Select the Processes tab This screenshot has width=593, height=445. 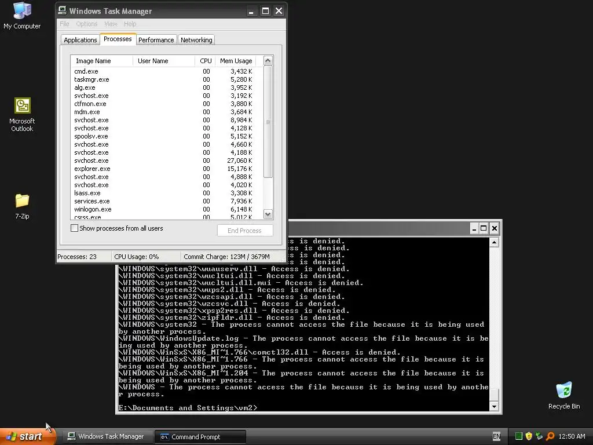[118, 39]
